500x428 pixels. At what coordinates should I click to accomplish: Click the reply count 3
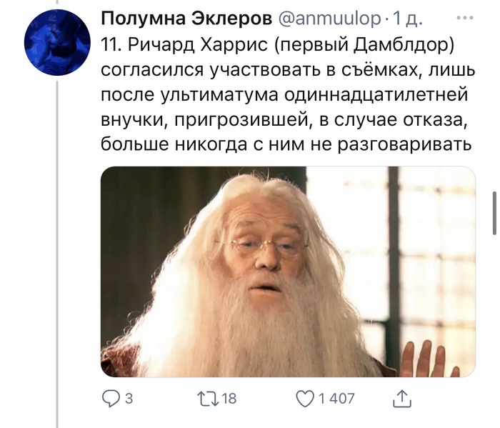129,399
